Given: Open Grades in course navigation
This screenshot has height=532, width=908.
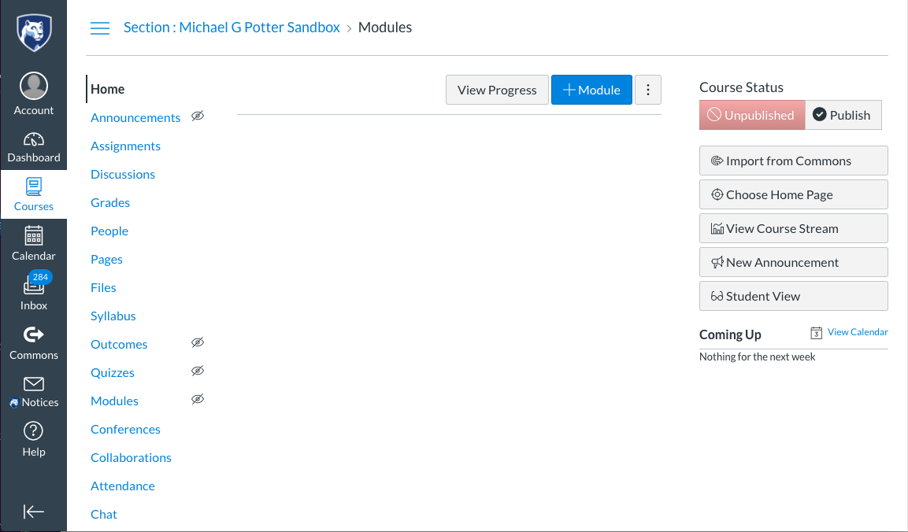Looking at the screenshot, I should (x=110, y=202).
